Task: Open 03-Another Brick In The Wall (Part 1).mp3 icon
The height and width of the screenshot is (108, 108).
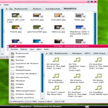Action: [56, 60]
